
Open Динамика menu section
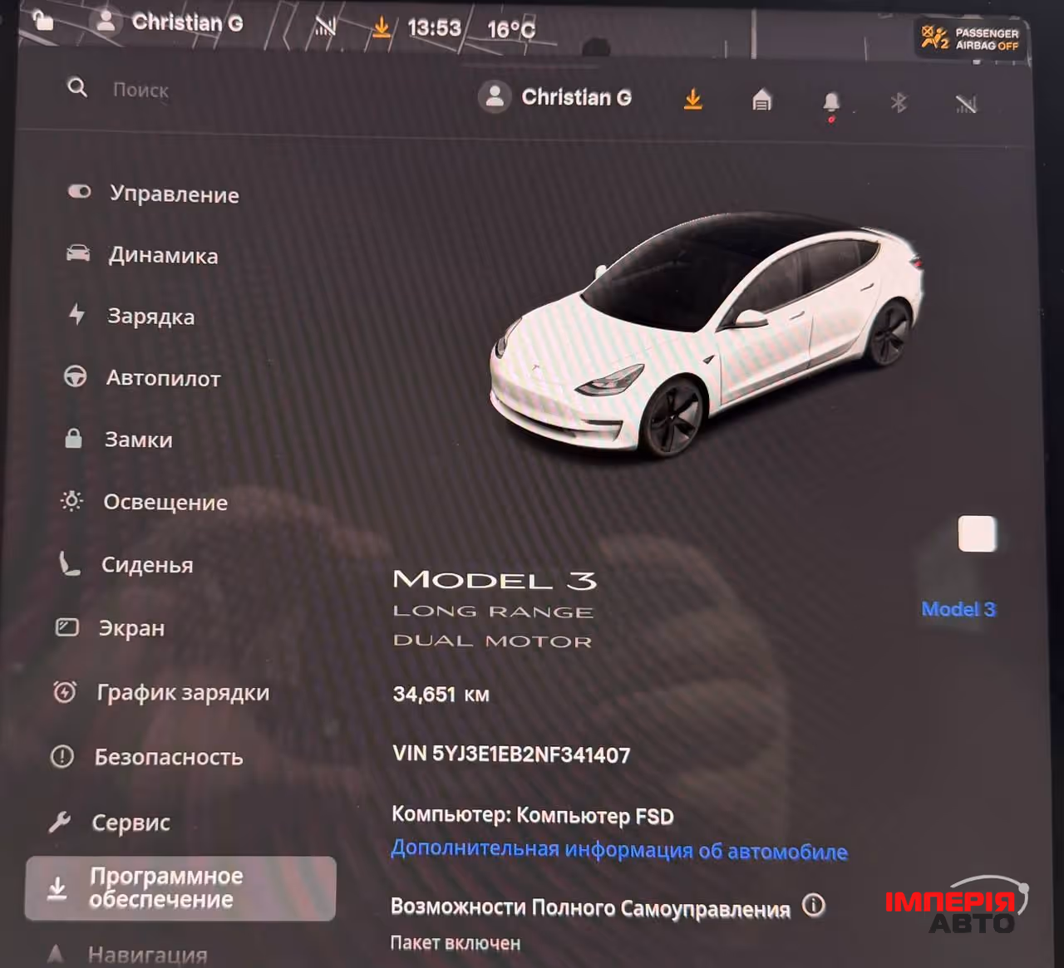click(142, 255)
